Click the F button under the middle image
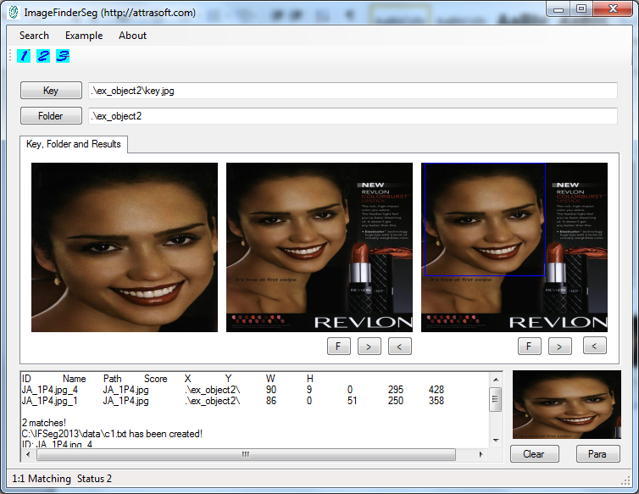Viewport: 639px width, 494px height. click(339, 347)
